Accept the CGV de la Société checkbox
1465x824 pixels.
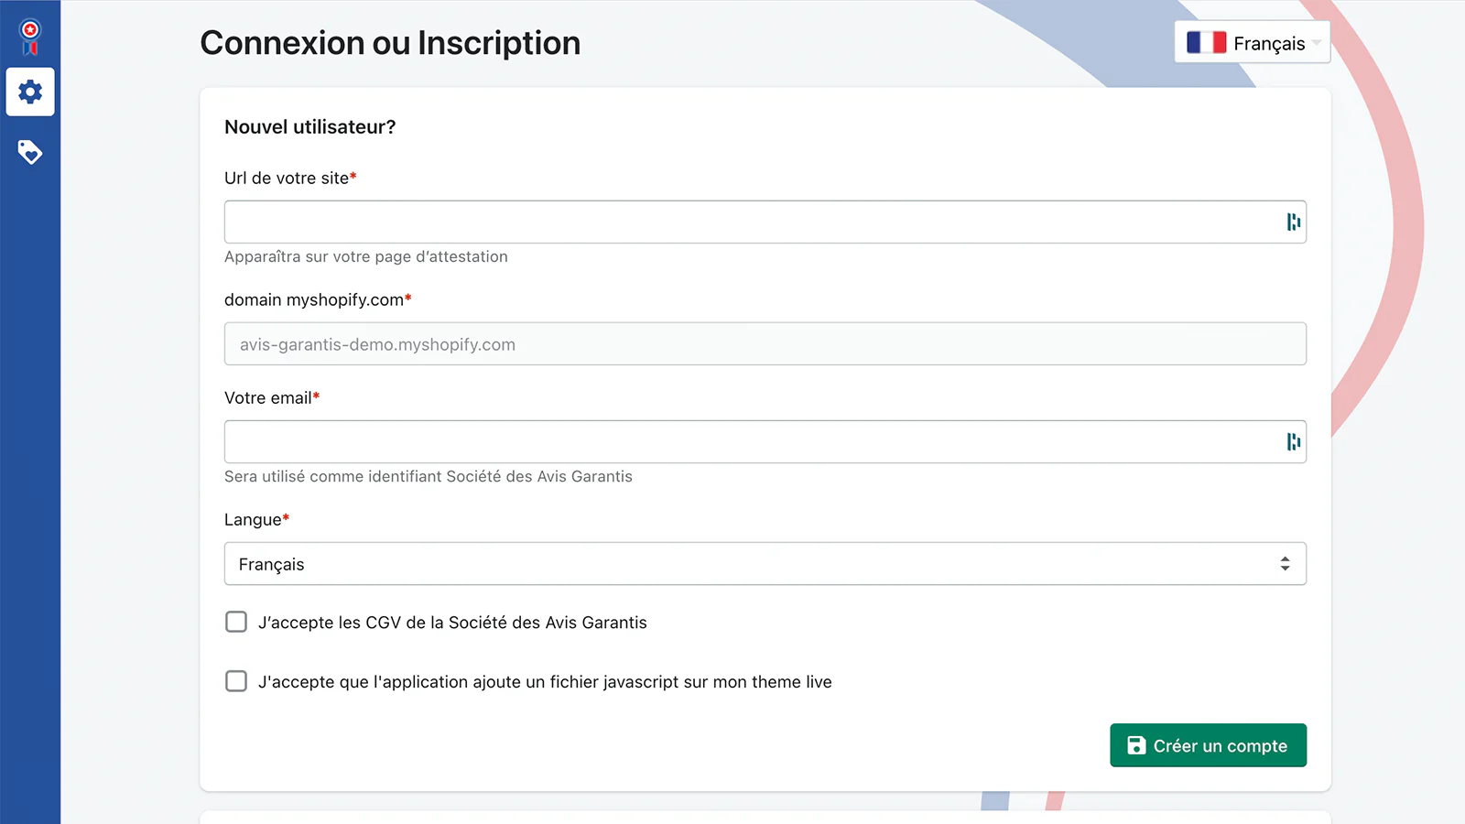(236, 622)
